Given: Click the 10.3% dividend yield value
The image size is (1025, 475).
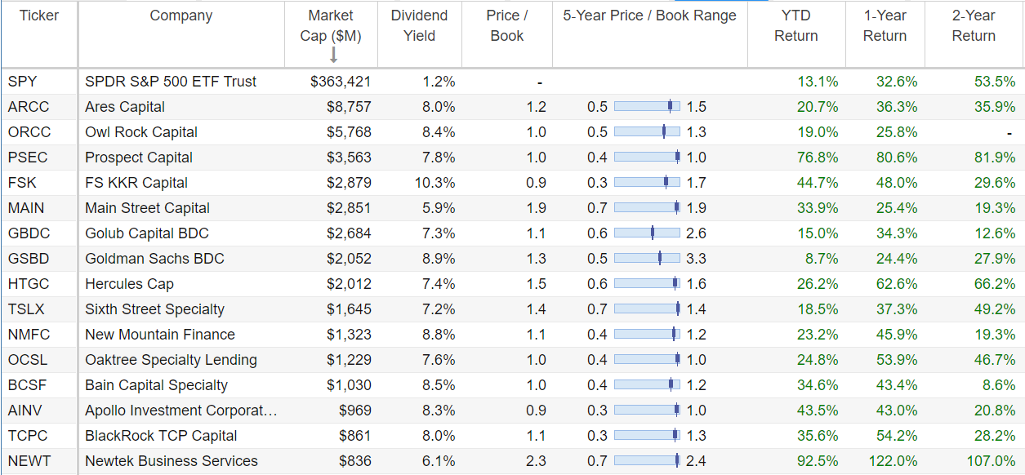Looking at the screenshot, I should [x=435, y=183].
